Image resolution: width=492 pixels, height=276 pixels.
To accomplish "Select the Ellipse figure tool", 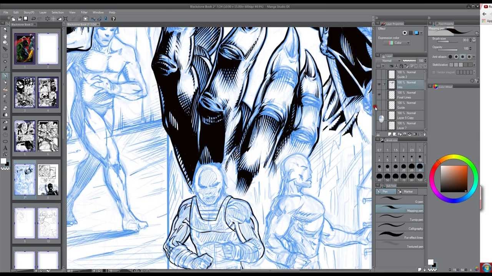I will [x=5, y=141].
